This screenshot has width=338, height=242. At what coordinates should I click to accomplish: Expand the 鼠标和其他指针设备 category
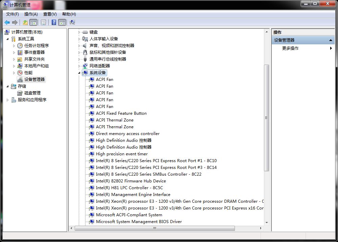tap(79, 53)
